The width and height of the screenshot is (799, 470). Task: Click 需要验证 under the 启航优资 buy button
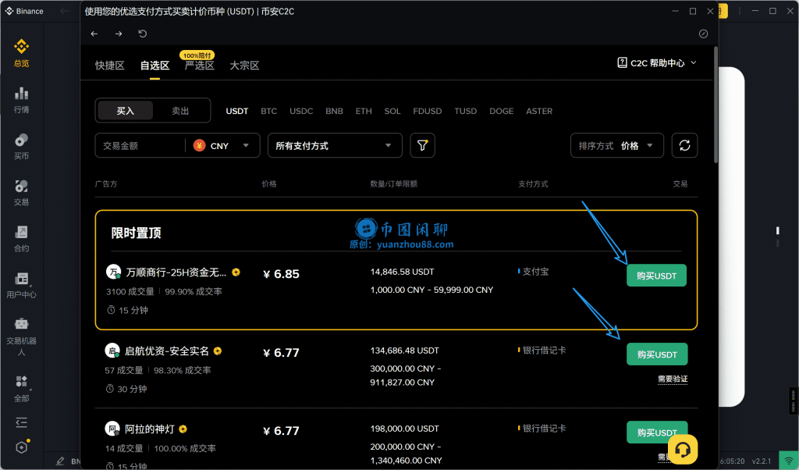pos(673,379)
